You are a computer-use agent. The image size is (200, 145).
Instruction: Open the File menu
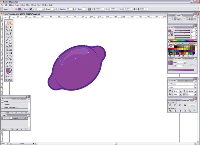pos(2,5)
